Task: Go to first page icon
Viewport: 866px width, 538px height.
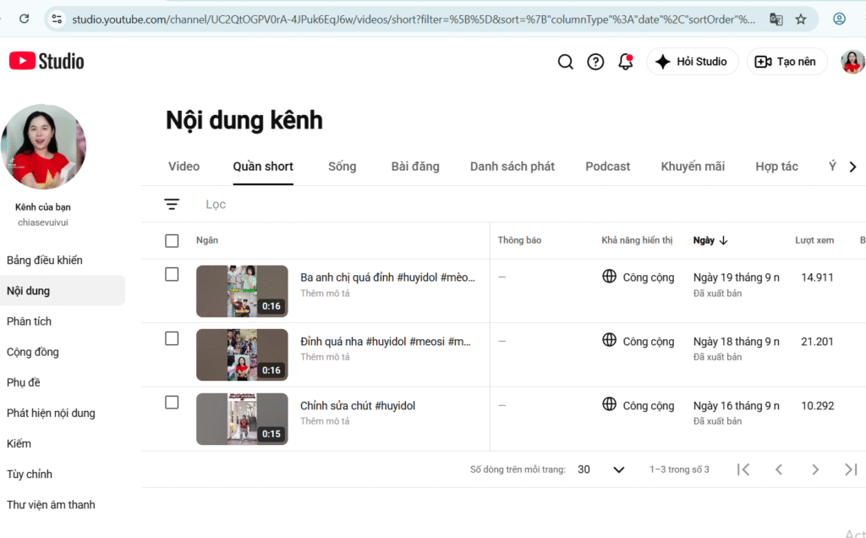Action: coord(743,469)
